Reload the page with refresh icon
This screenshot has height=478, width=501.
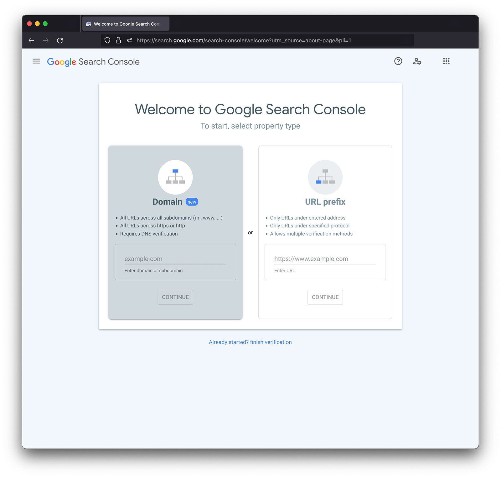60,40
